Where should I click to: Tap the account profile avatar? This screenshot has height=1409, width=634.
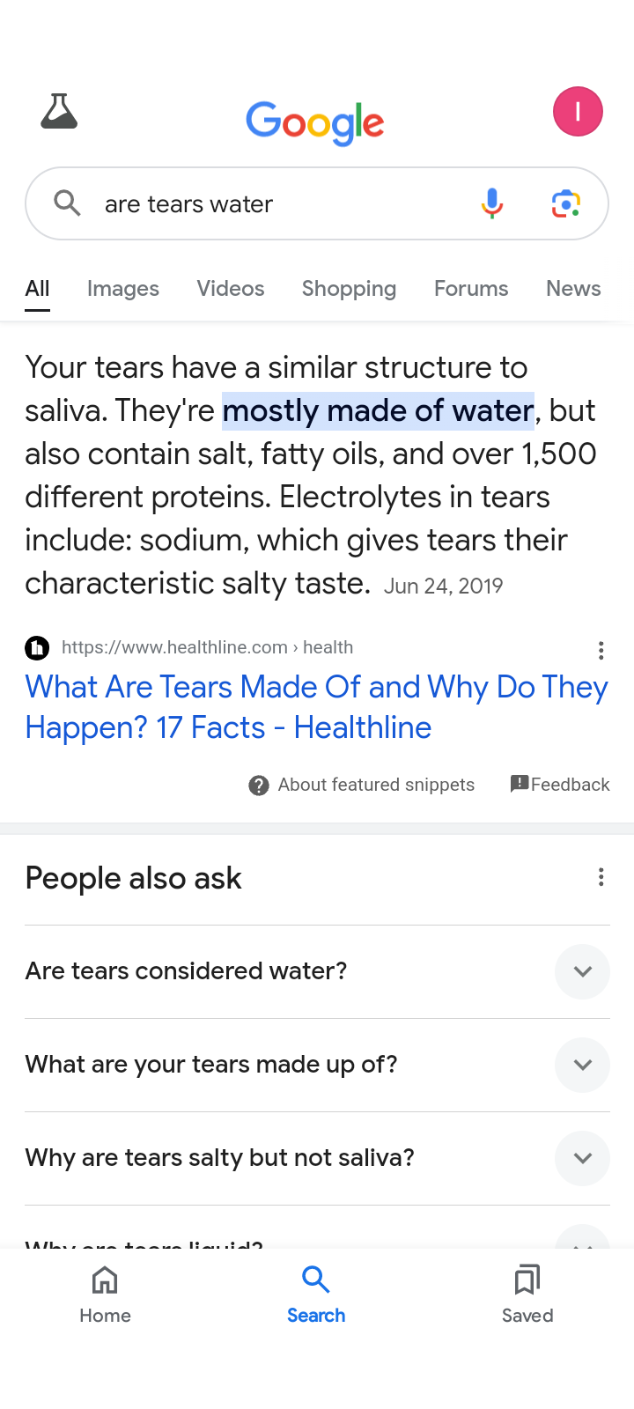click(578, 112)
